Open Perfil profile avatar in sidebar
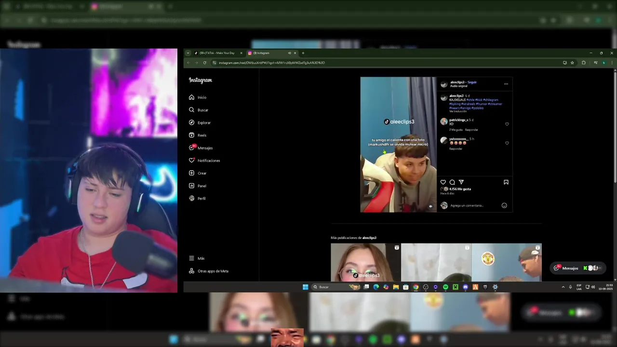 pos(191,198)
